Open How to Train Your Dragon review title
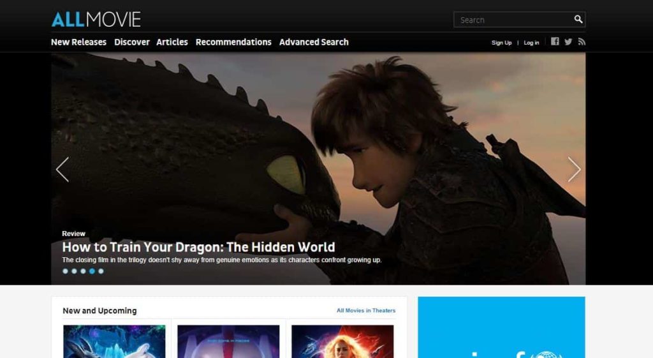Image resolution: width=653 pixels, height=358 pixels. [x=198, y=247]
